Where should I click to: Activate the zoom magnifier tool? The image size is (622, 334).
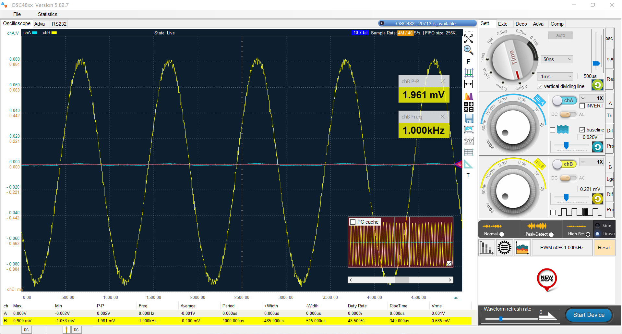coord(468,50)
